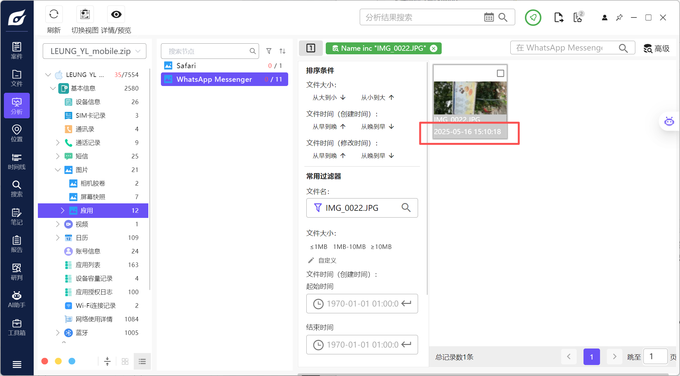
Task: Open the AI assistant sidebar item
Action: pos(17,299)
